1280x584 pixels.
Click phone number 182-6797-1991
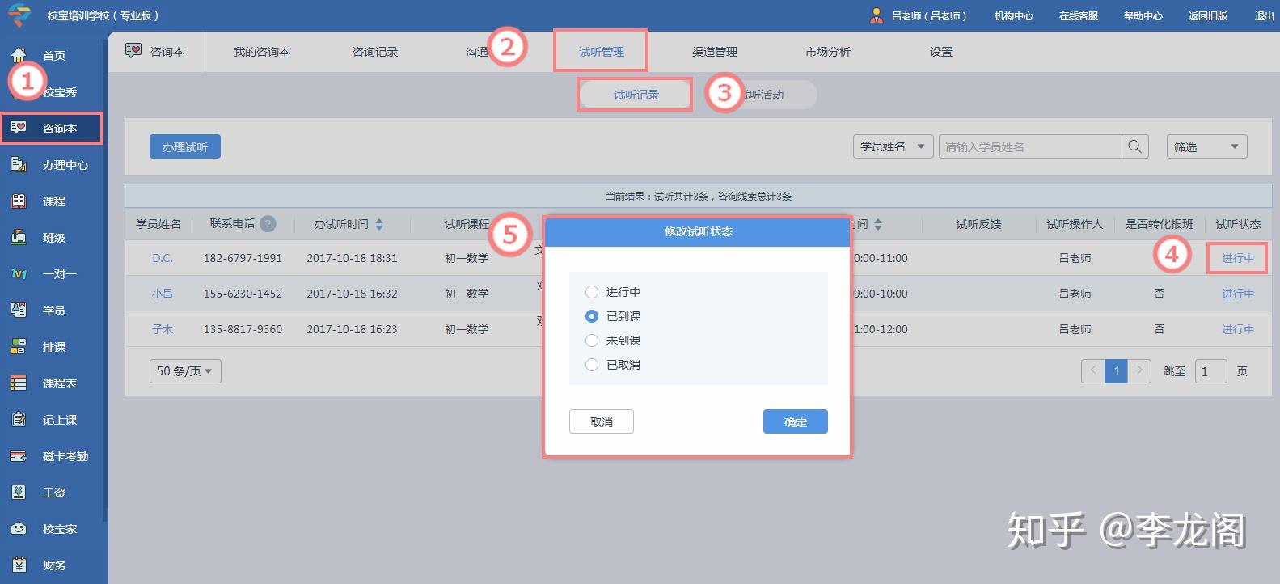click(243, 258)
